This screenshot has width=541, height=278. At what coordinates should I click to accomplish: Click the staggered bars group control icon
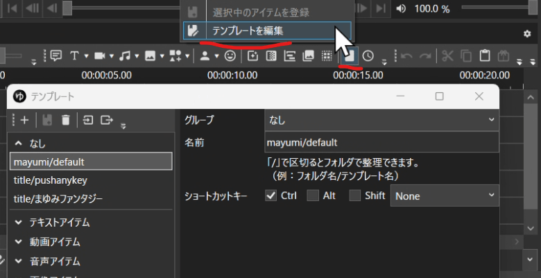tap(289, 55)
